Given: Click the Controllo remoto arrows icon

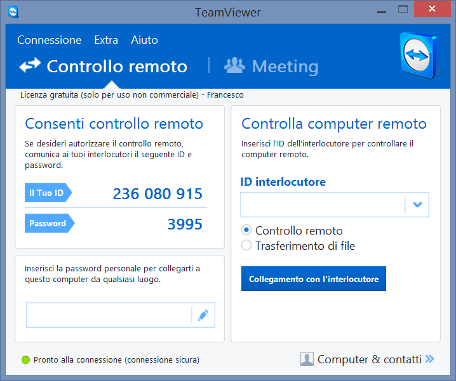Looking at the screenshot, I should coord(30,65).
